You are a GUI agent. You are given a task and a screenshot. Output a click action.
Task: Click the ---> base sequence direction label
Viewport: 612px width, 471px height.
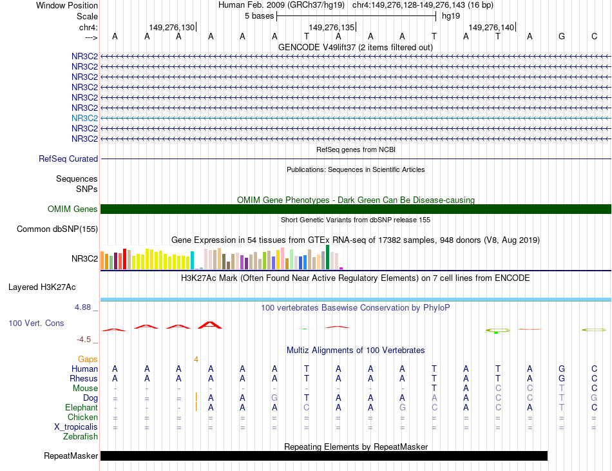(91, 37)
